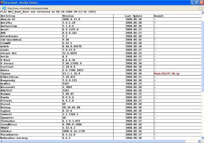Image resolution: width=204 pixels, height=143 pixels.
Task: Click version 8.700.0.1004 of TrendMicro
Action: click(72, 124)
